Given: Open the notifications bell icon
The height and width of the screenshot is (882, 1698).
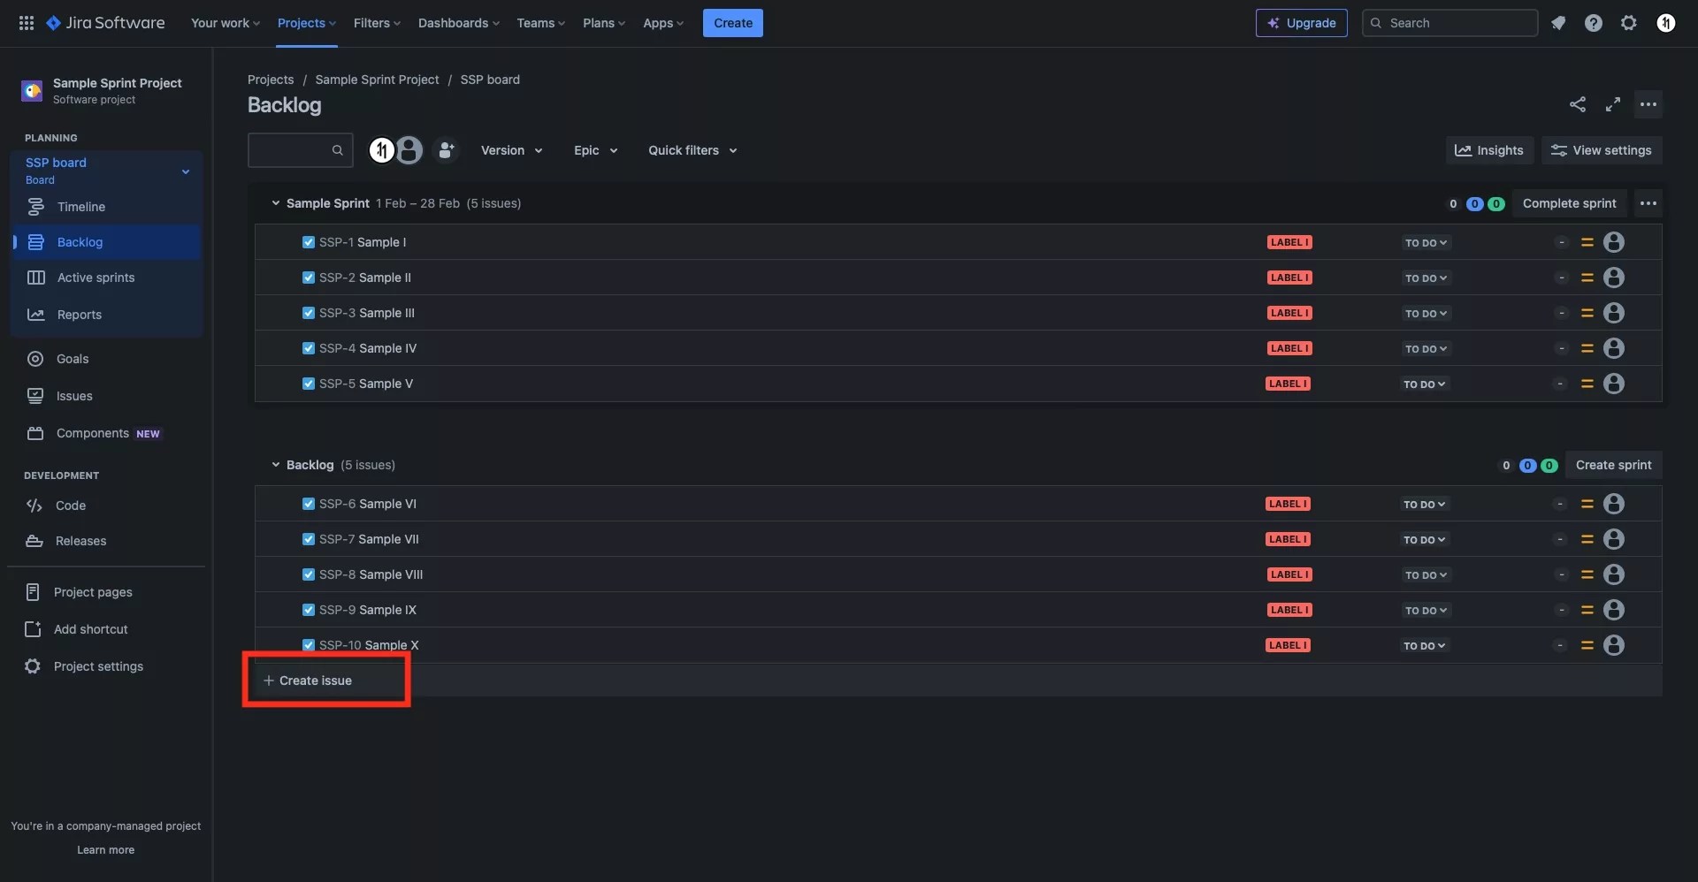Looking at the screenshot, I should coord(1558,23).
